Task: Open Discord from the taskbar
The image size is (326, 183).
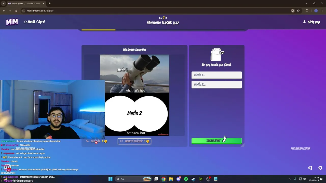Action: click(179, 179)
